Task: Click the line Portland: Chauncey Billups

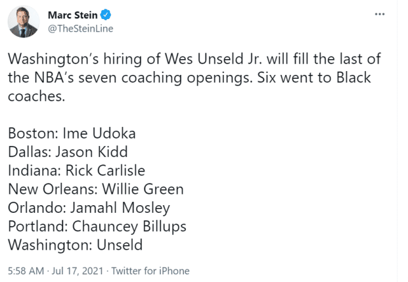Action: [x=97, y=226]
